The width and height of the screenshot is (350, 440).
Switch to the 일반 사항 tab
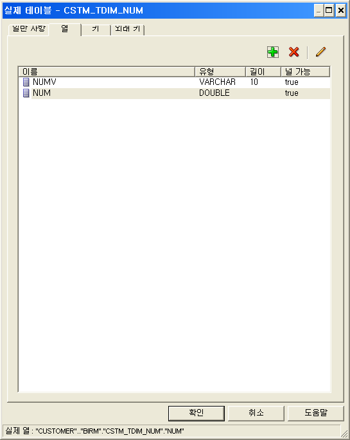[x=29, y=29]
